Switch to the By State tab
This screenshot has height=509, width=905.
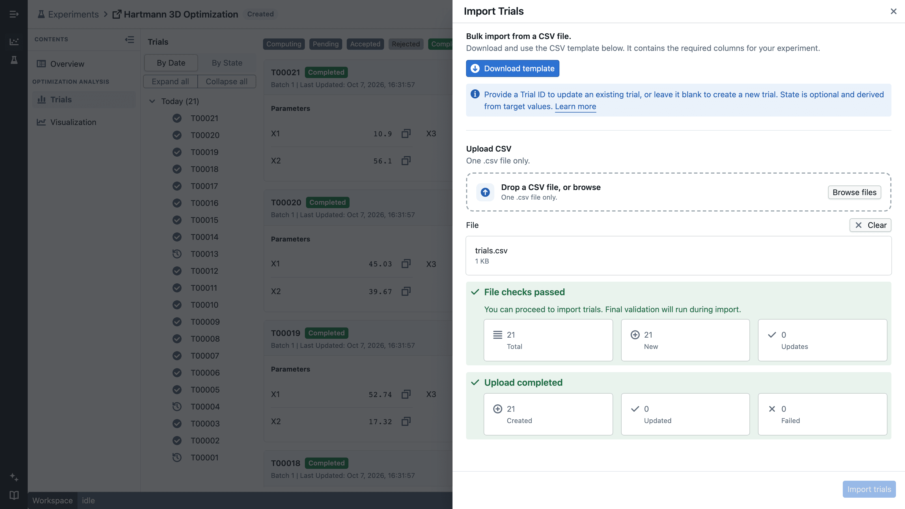(x=227, y=63)
